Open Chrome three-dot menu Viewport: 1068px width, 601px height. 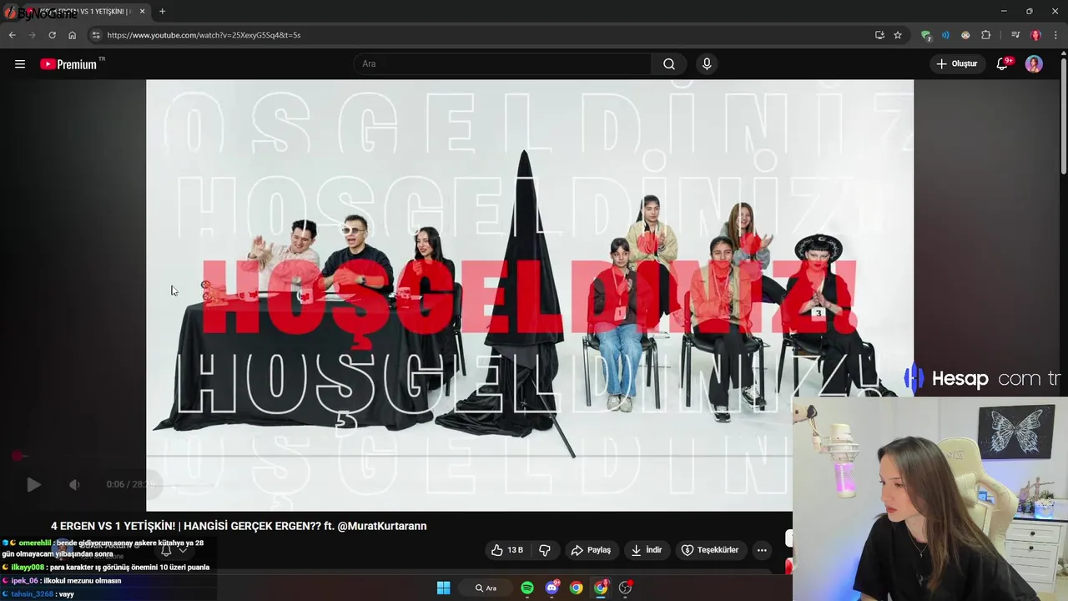[x=1055, y=35]
